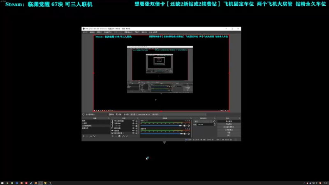Open the Edit menu in OBS
This screenshot has height=185, width=329.
tap(92, 32)
